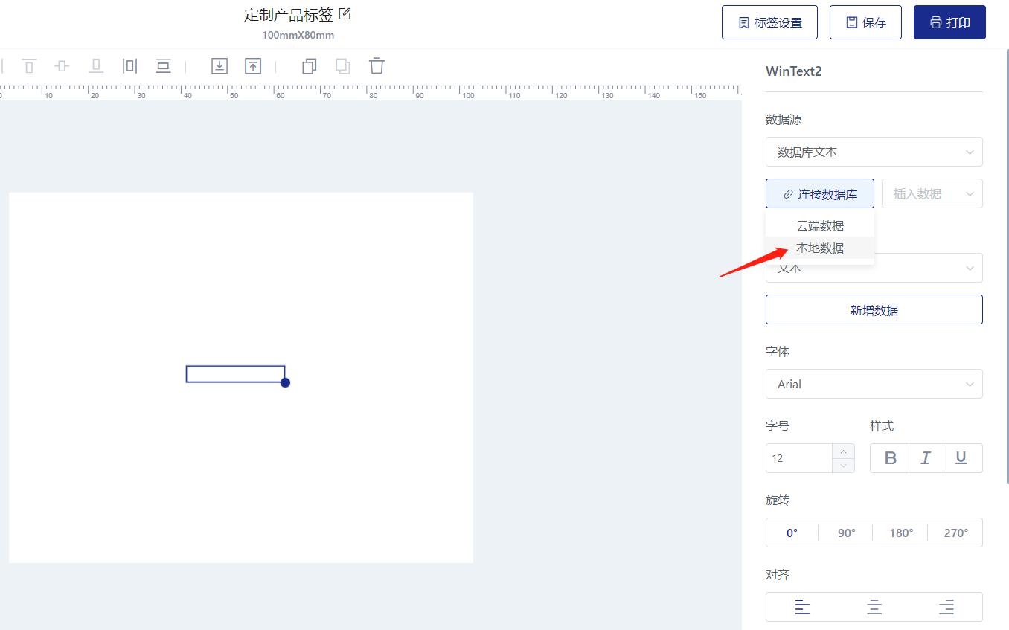Viewport: 1009px width, 630px height.
Task: Click the bring to top layer icon
Action: pyautogui.click(x=253, y=66)
